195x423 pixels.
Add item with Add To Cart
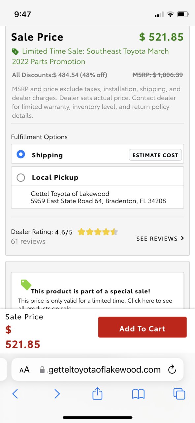(142, 327)
